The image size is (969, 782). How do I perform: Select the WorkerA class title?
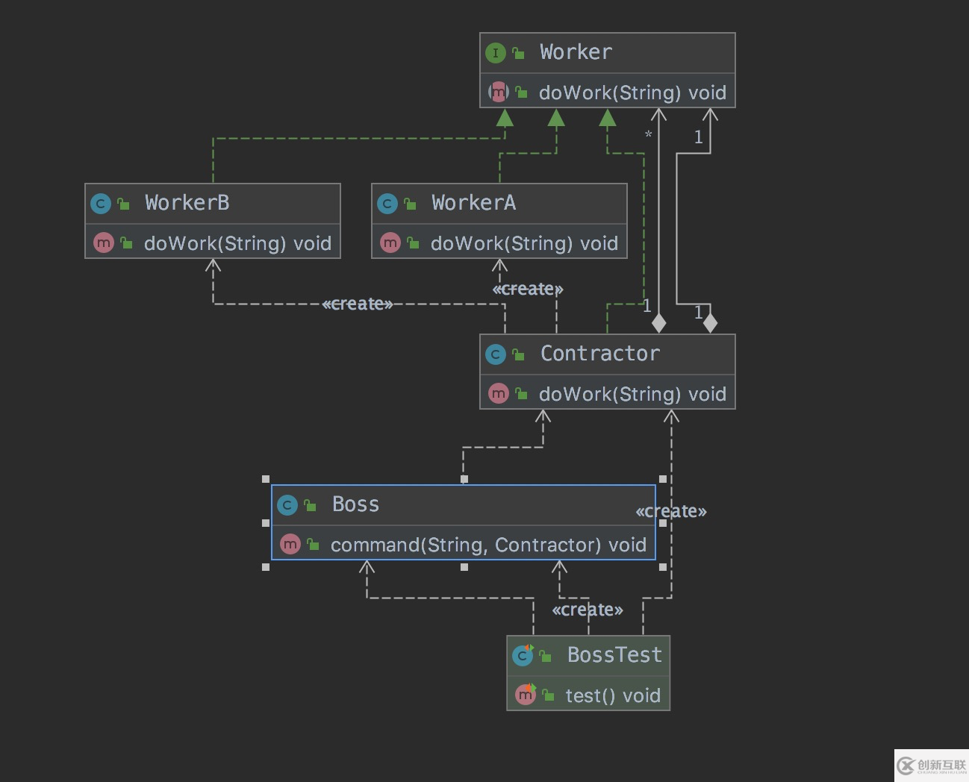(x=473, y=203)
